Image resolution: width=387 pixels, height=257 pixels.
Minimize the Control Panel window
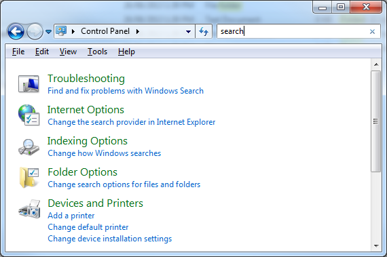322,7
